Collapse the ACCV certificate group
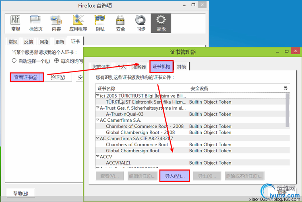Screen dimensions: 302x202 tap(98, 157)
